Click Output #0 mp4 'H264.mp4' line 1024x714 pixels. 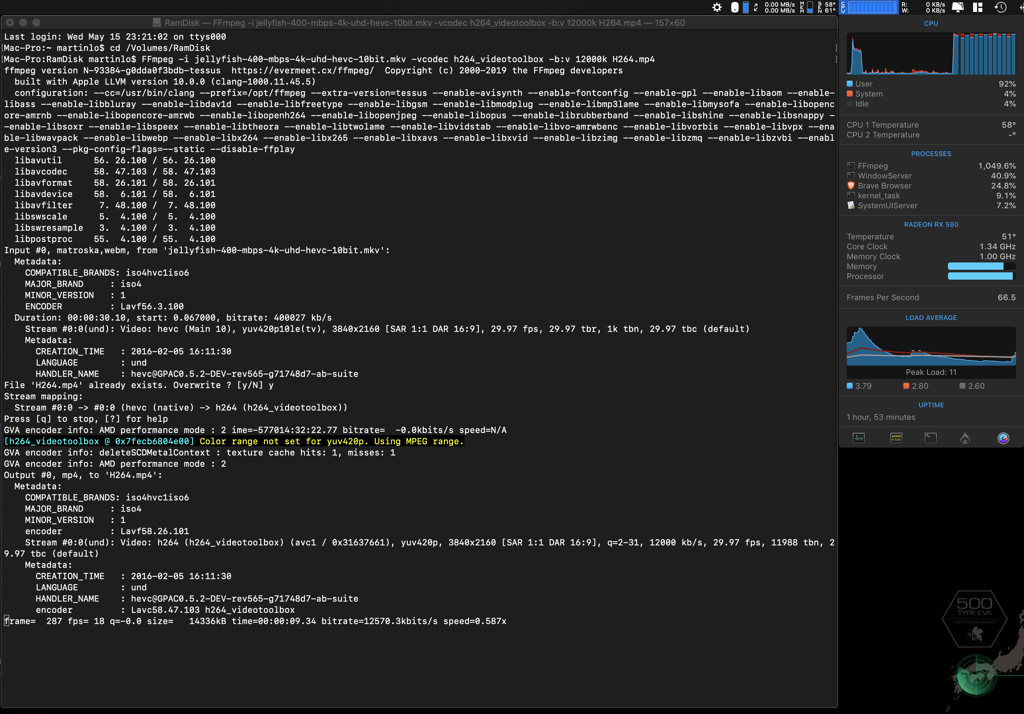click(83, 475)
